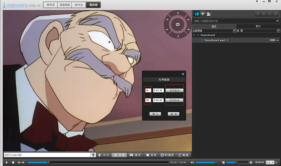
Task: Click the pause icon in side panel toolbar
Action: 264,14
